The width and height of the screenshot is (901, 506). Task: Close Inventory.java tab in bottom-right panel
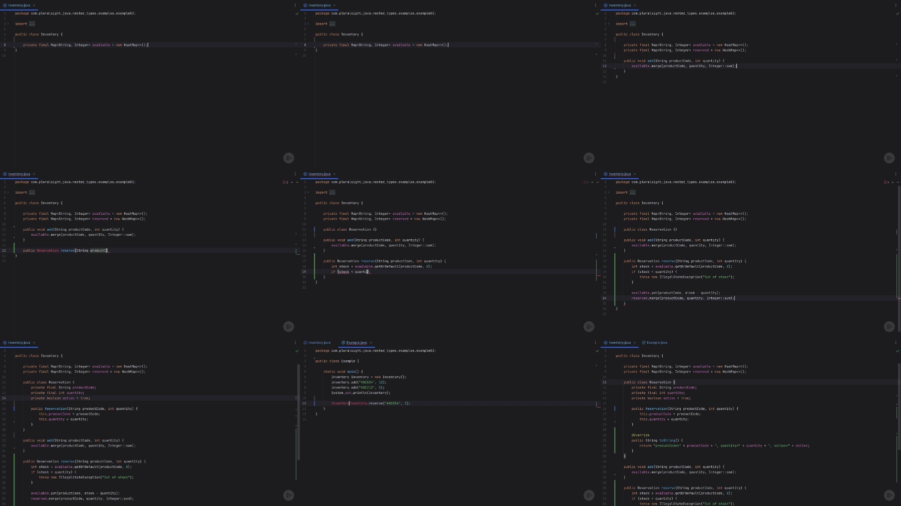[635, 343]
